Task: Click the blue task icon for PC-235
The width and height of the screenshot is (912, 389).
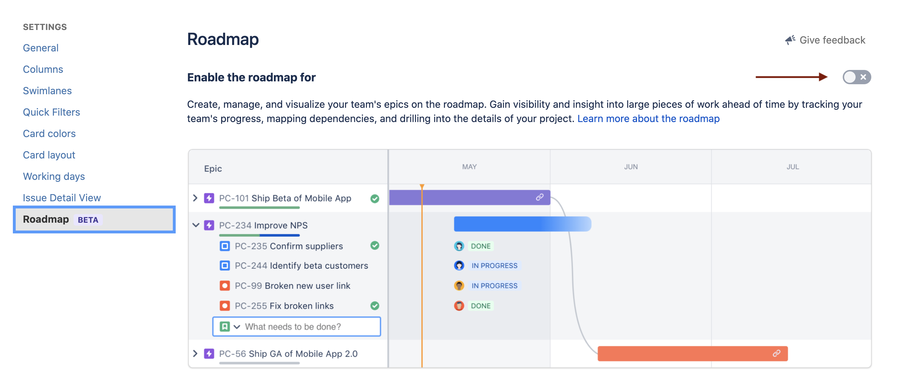Action: pos(225,246)
